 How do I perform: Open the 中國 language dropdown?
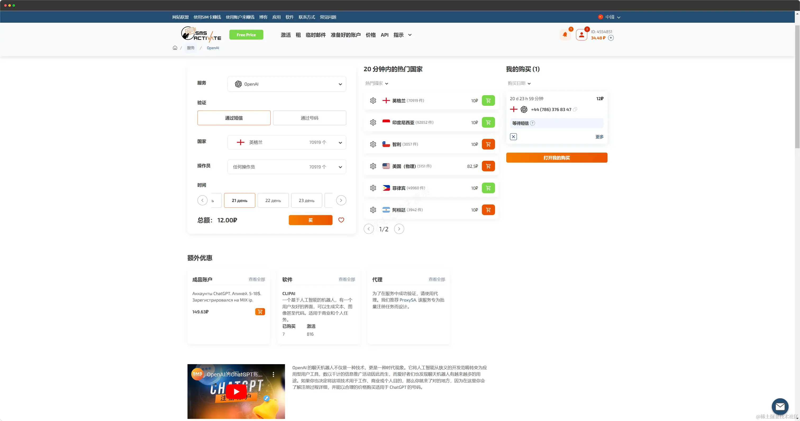(x=609, y=17)
